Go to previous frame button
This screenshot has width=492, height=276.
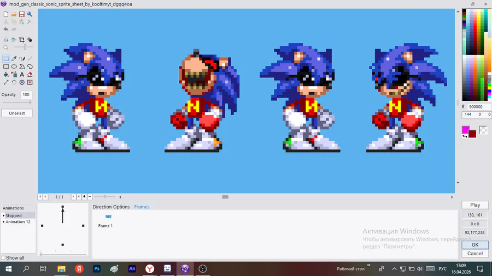(x=45, y=196)
